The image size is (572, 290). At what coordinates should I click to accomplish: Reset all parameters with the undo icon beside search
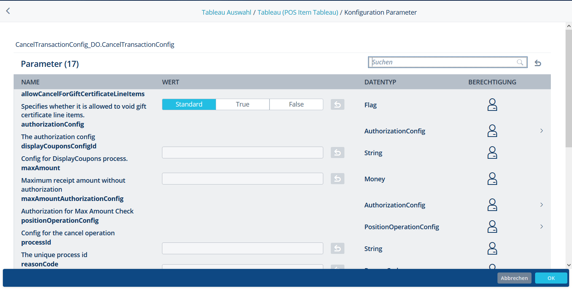click(538, 63)
